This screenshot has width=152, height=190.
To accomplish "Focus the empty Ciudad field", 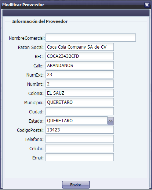I will pos(80,111).
